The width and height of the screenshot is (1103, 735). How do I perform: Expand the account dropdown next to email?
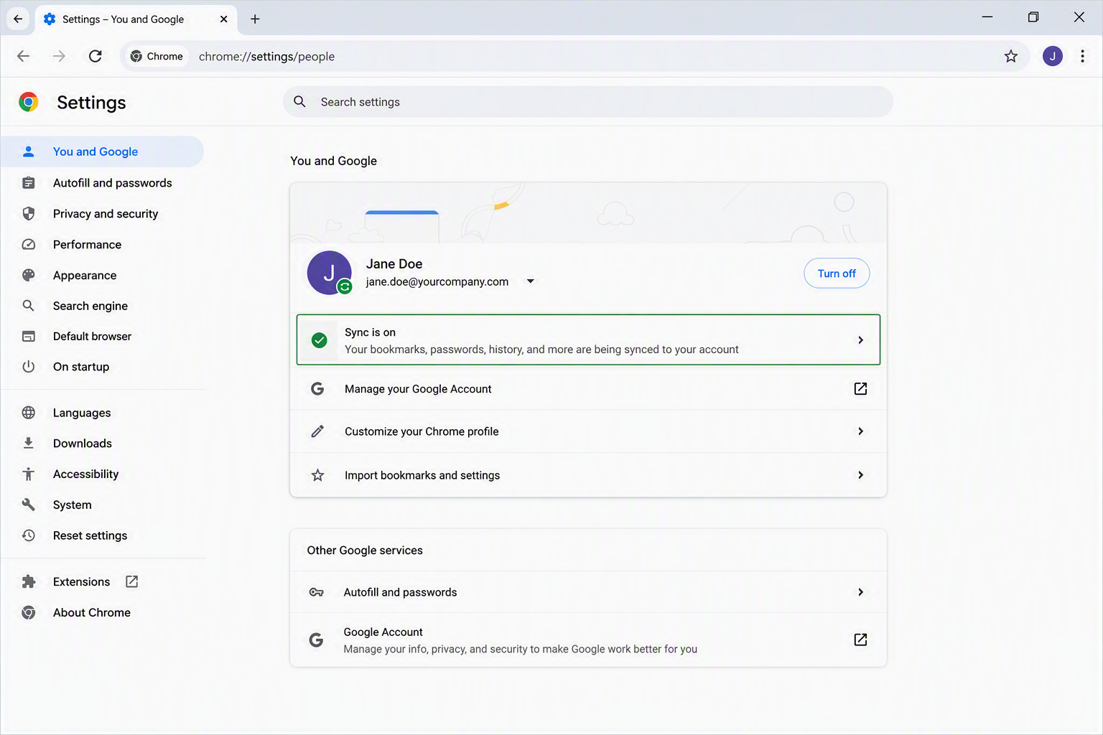click(531, 281)
